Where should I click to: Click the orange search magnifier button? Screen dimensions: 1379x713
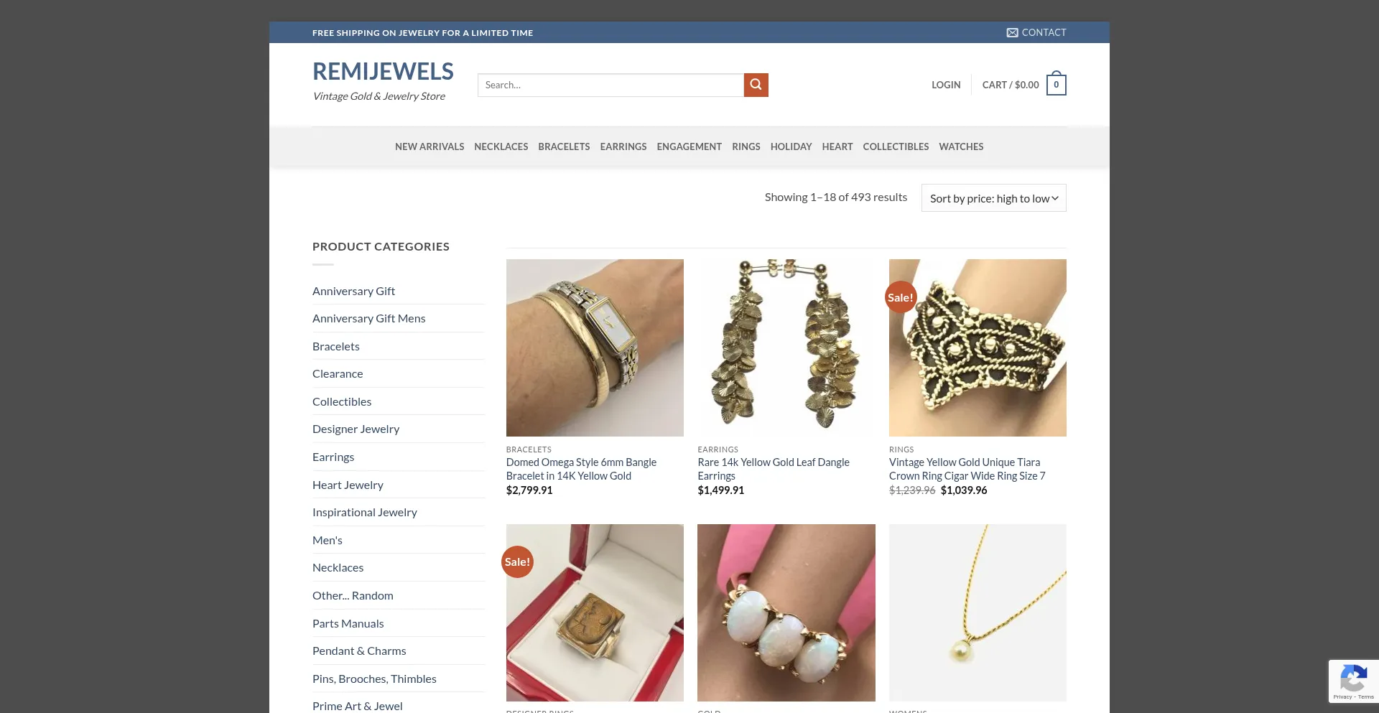click(756, 85)
